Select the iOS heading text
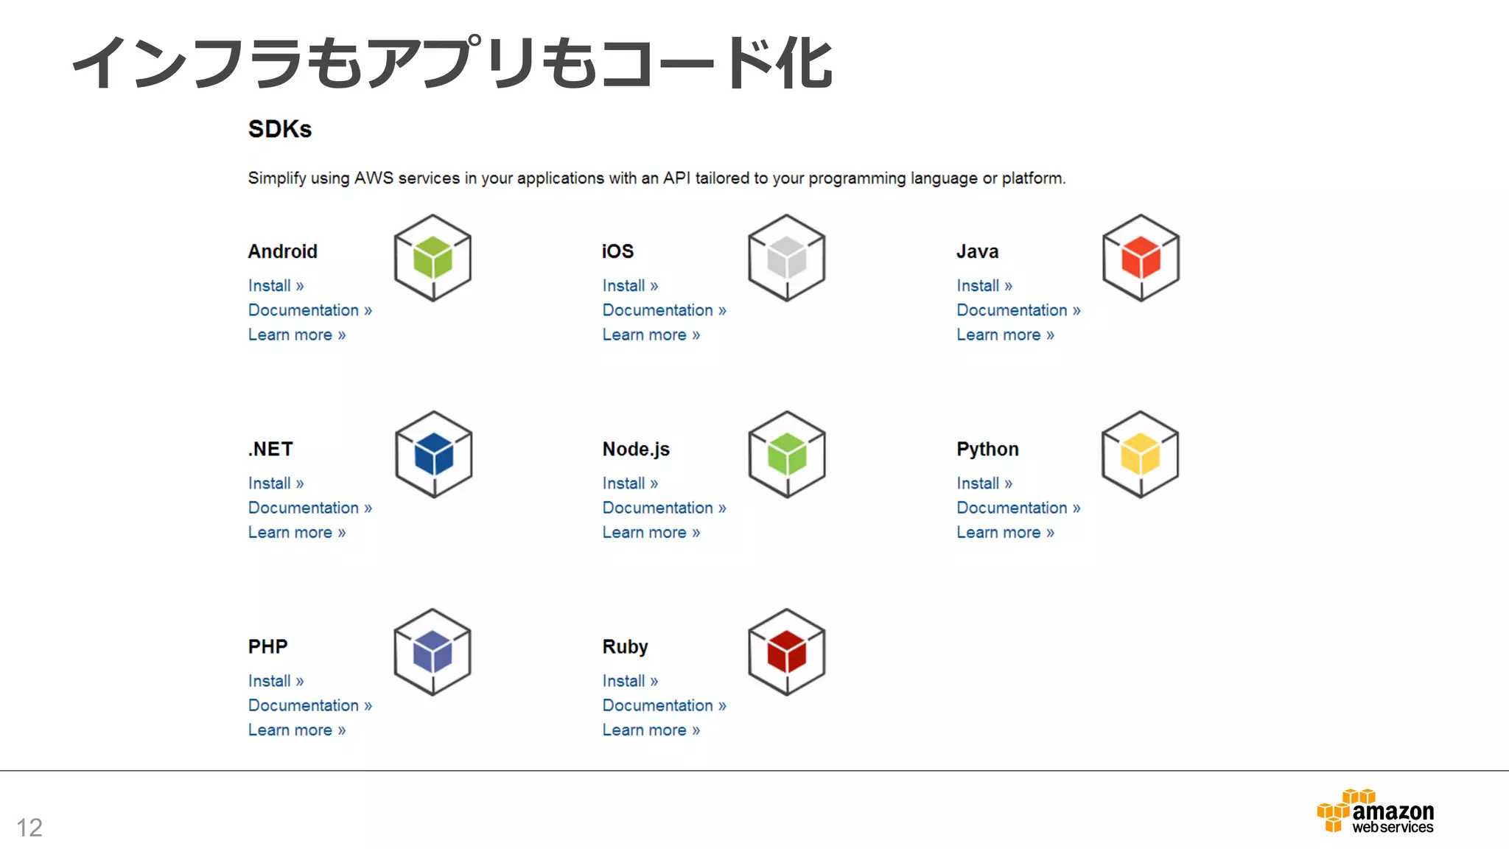1509x849 pixels. pyautogui.click(x=617, y=251)
